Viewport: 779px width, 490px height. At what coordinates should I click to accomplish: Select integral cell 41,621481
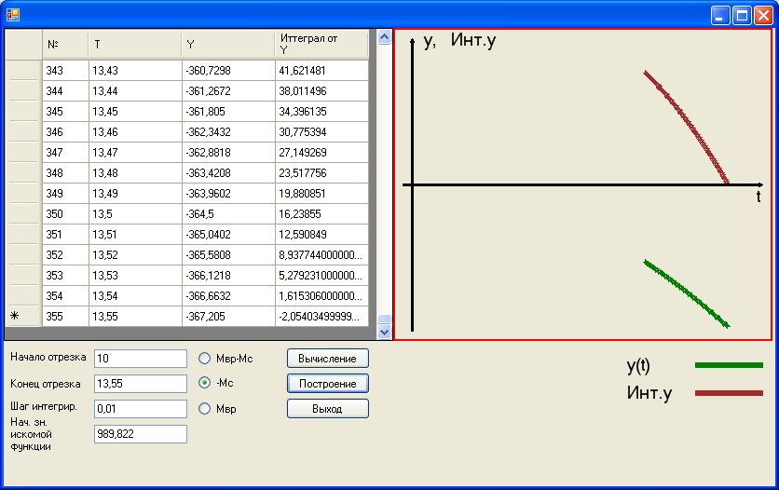[321, 71]
